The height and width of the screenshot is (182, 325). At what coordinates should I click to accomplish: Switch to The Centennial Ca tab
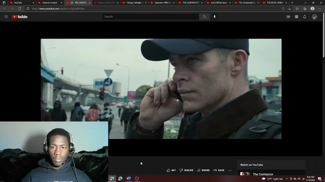247,3
